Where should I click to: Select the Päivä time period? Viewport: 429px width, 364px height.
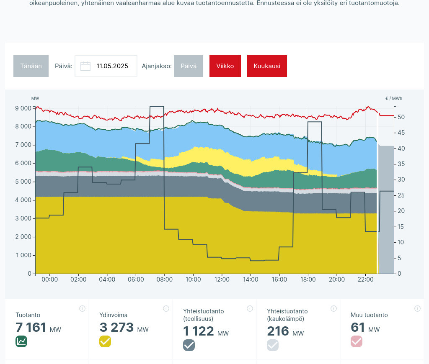click(x=189, y=66)
